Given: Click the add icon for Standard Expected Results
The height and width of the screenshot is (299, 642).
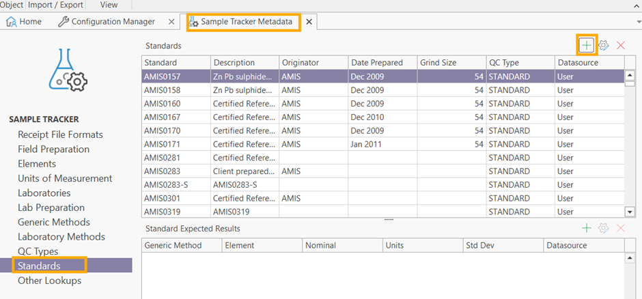Looking at the screenshot, I should (587, 228).
